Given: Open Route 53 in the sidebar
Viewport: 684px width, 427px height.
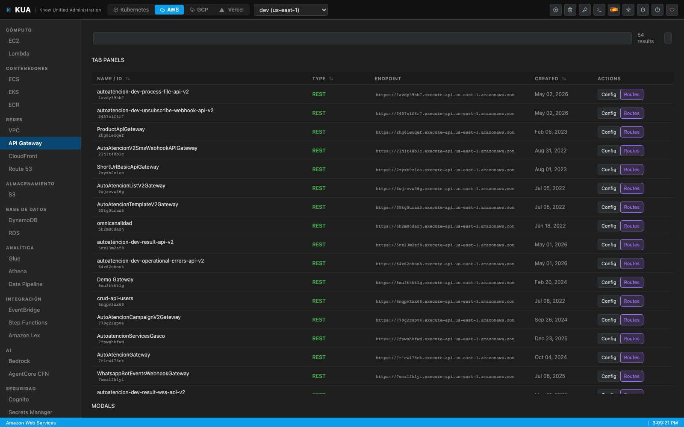Looking at the screenshot, I should 40,169.
